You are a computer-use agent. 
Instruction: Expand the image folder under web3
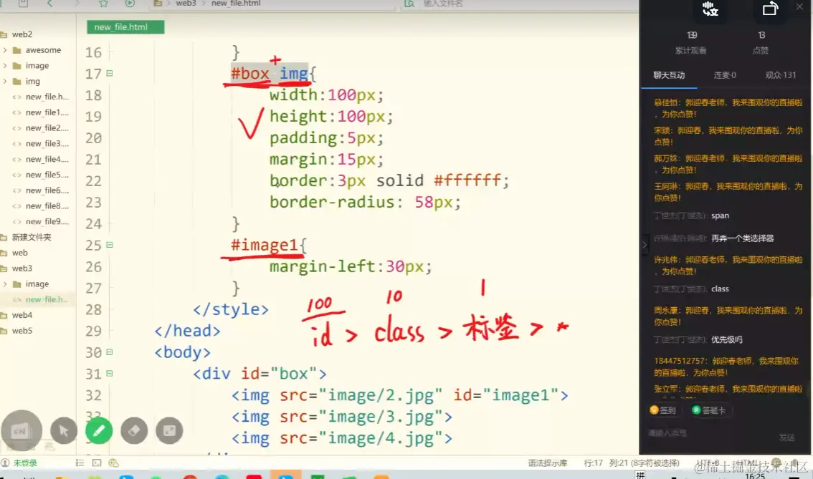pos(5,284)
